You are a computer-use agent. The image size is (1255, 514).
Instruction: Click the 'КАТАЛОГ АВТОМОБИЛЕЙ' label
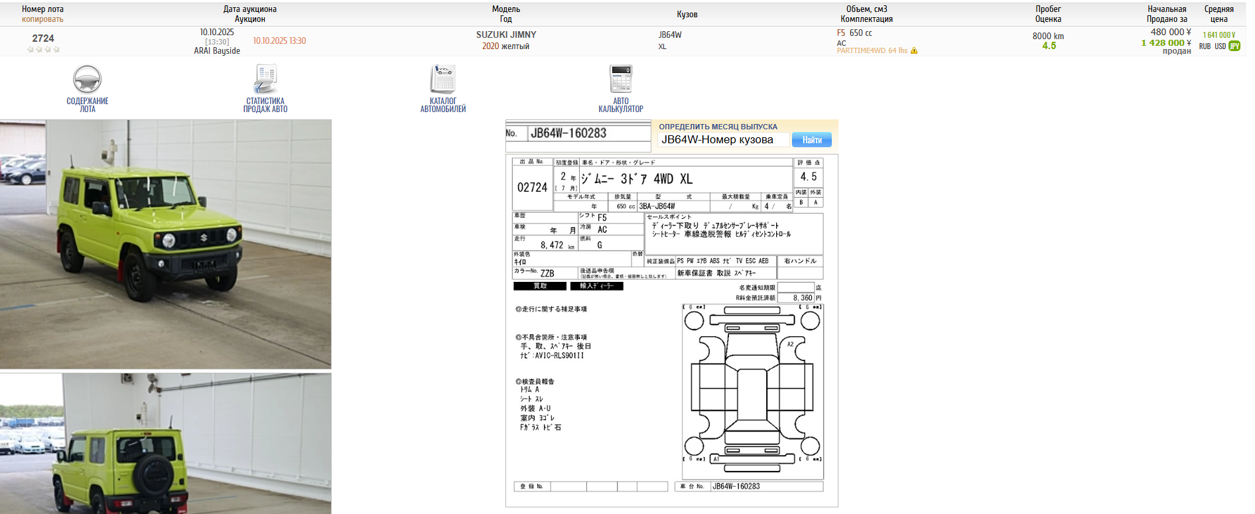(443, 105)
